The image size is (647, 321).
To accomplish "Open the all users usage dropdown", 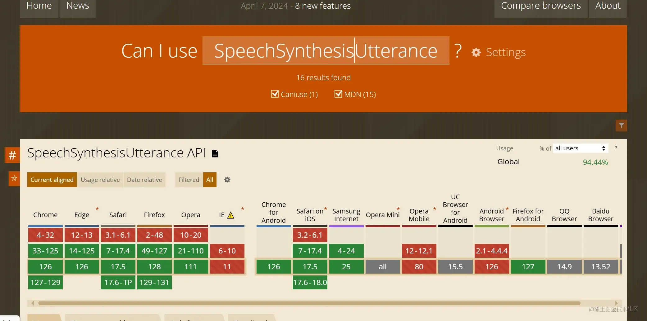I will pos(581,148).
